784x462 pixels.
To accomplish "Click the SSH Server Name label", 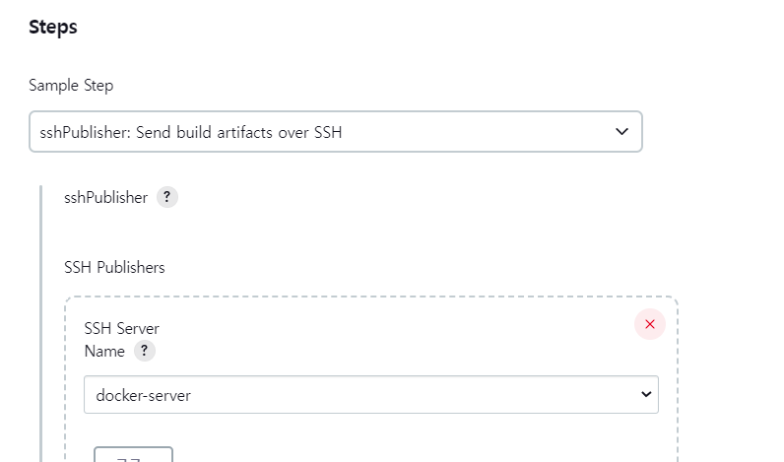I will 121,340.
